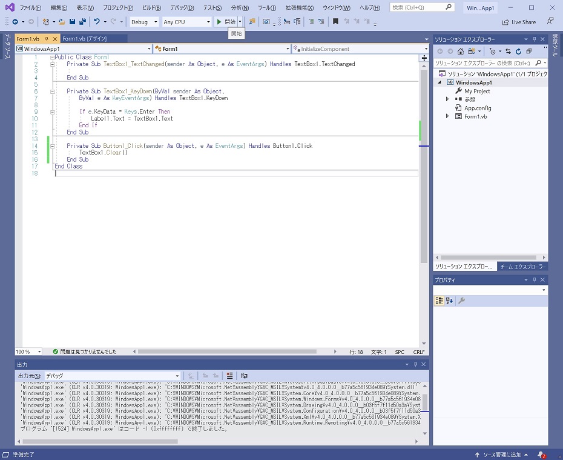
Task: Click the Home icon in Solution Explorer
Action: (x=460, y=52)
